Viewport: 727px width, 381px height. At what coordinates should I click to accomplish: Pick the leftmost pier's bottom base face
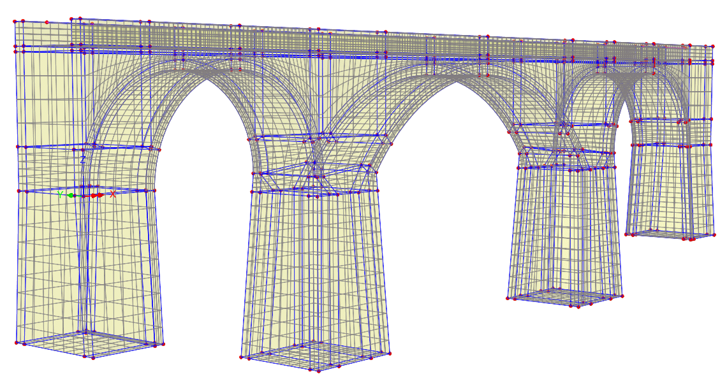click(x=89, y=344)
